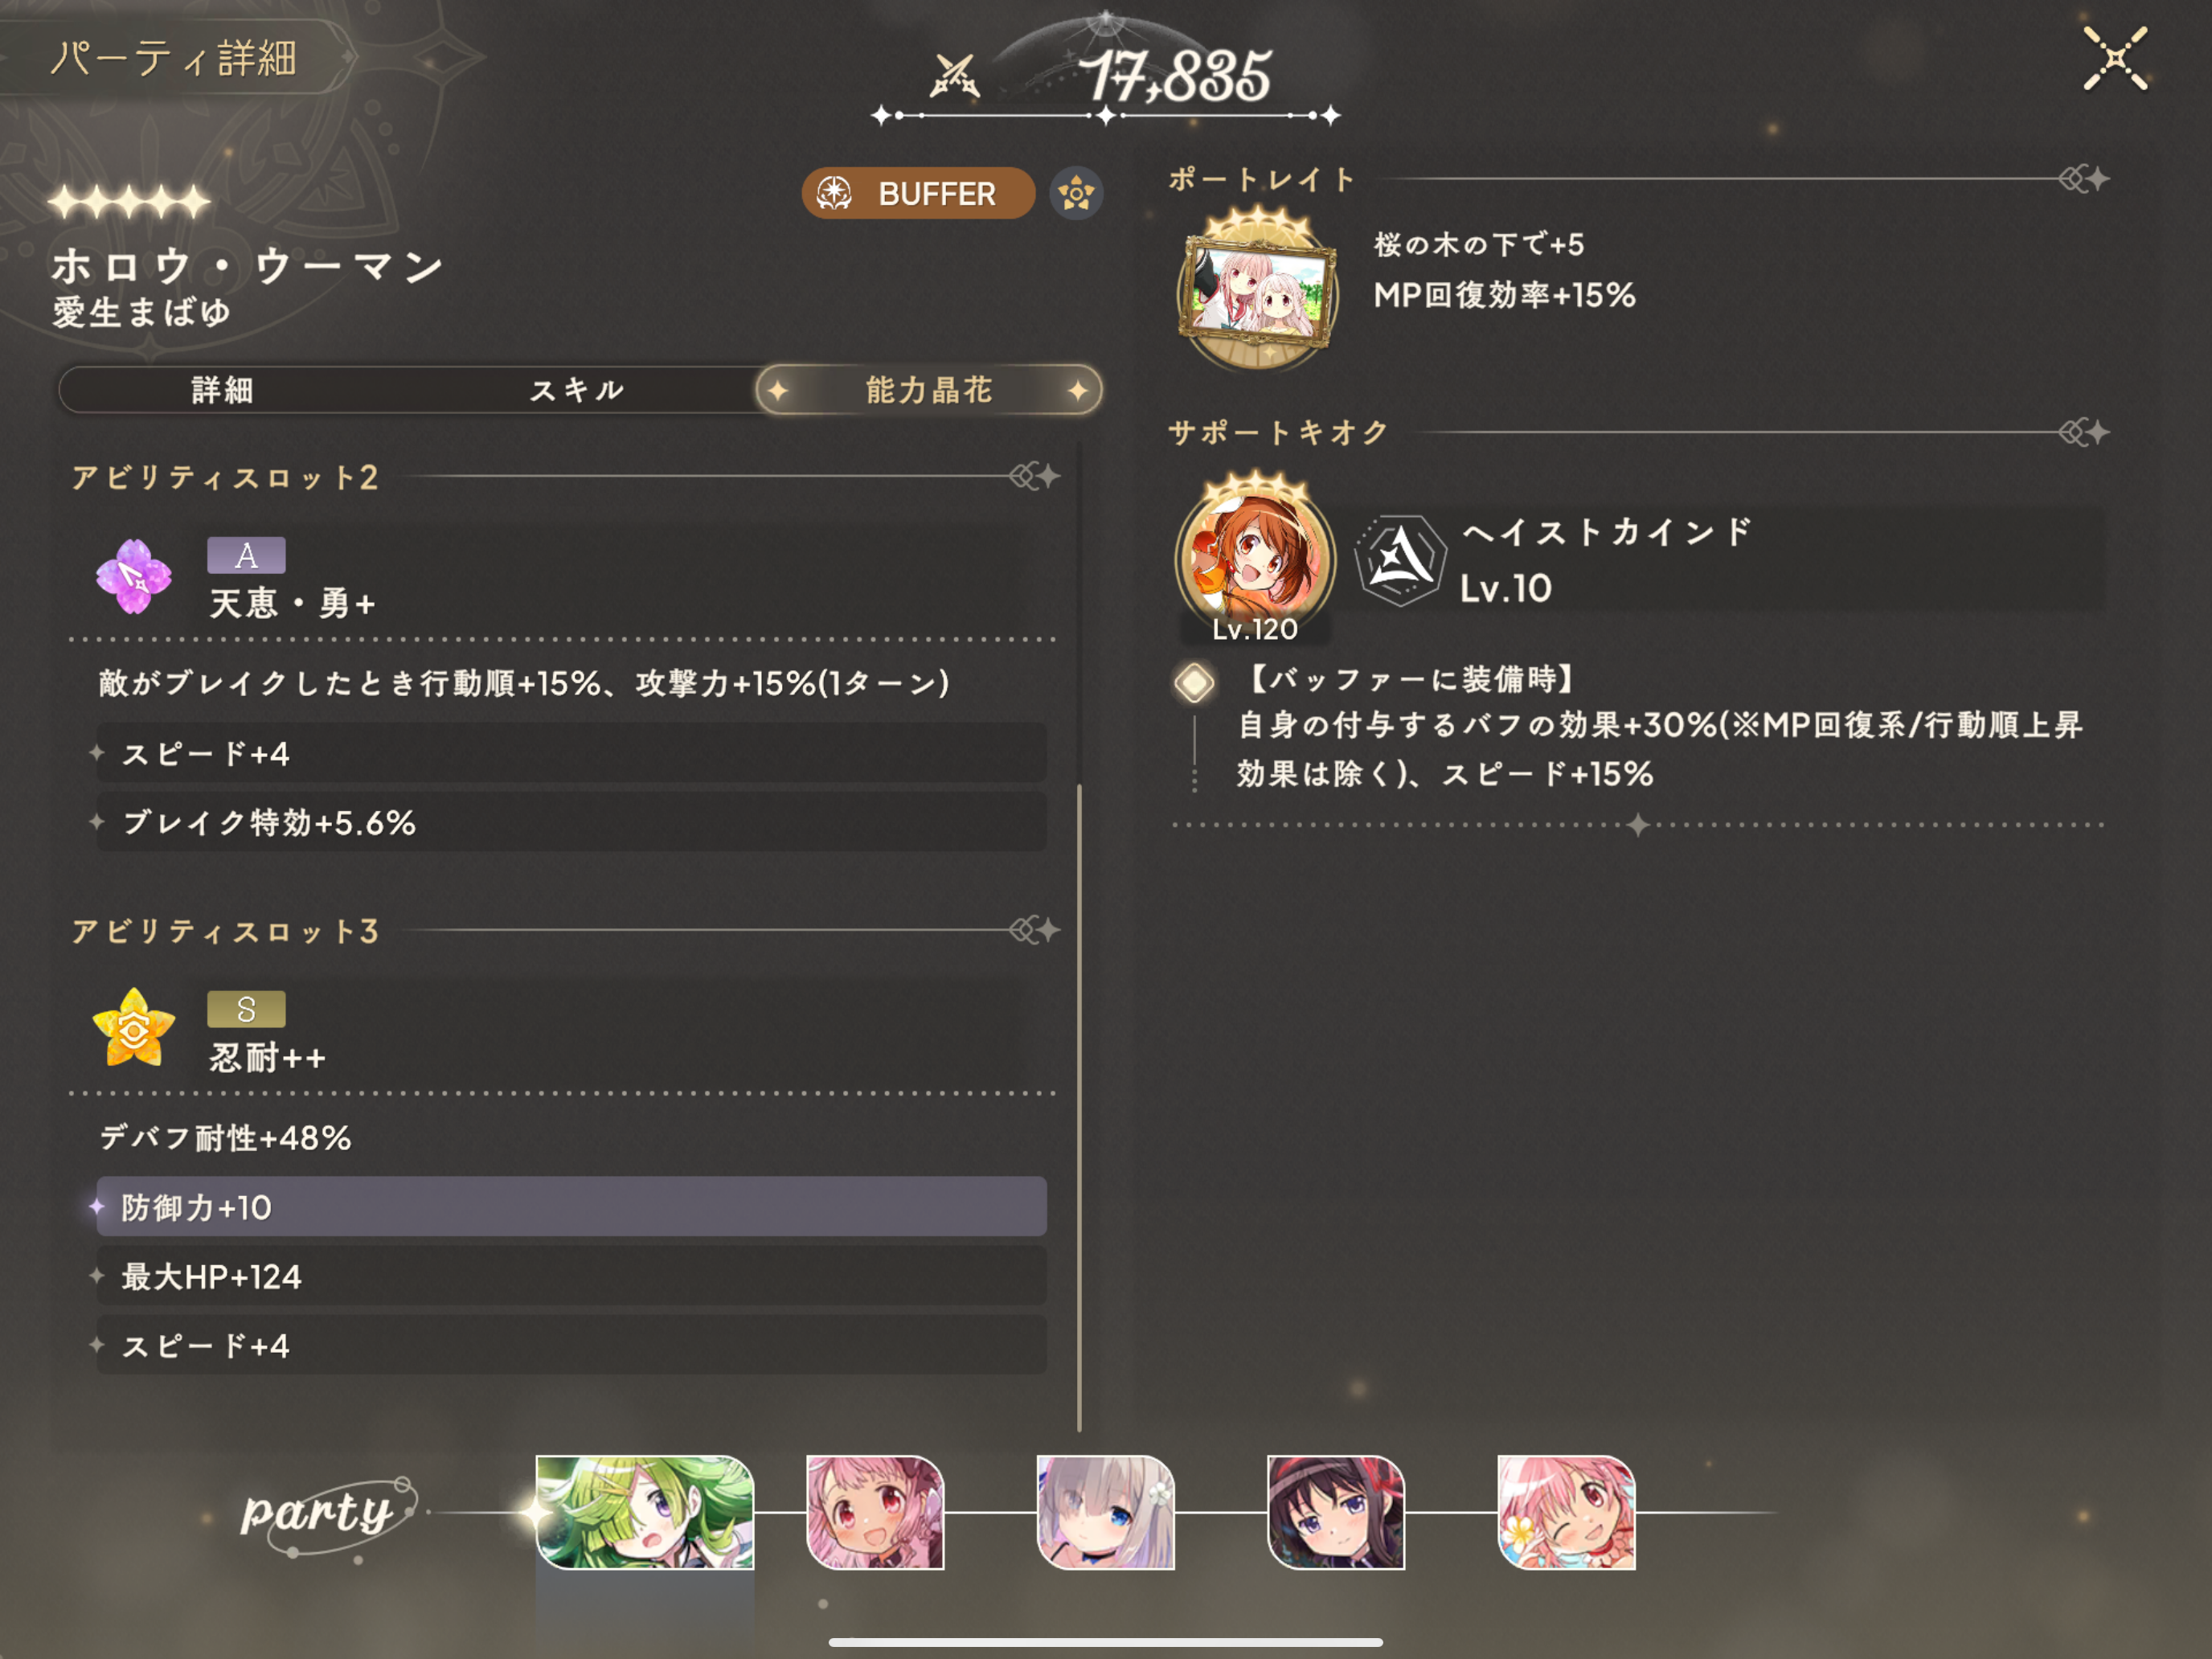Tap the light element icon beside BUFFER
This screenshot has height=1659, width=2212.
coord(1076,193)
